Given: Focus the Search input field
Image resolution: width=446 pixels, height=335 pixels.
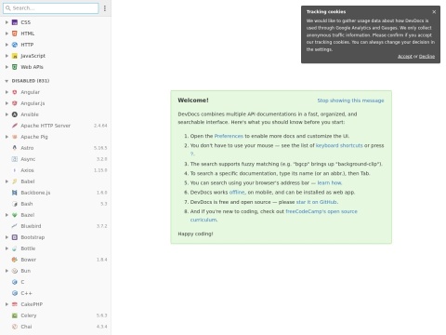Looking at the screenshot, I should [51, 8].
